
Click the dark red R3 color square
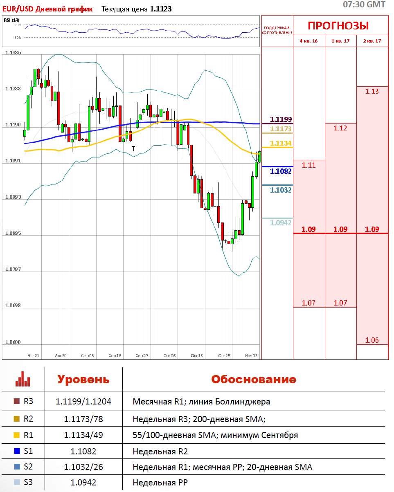click(x=17, y=402)
